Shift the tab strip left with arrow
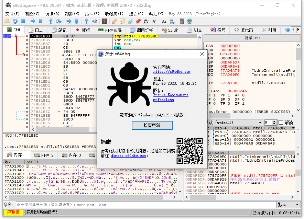Screen dimensions: 304x219 point(293,30)
